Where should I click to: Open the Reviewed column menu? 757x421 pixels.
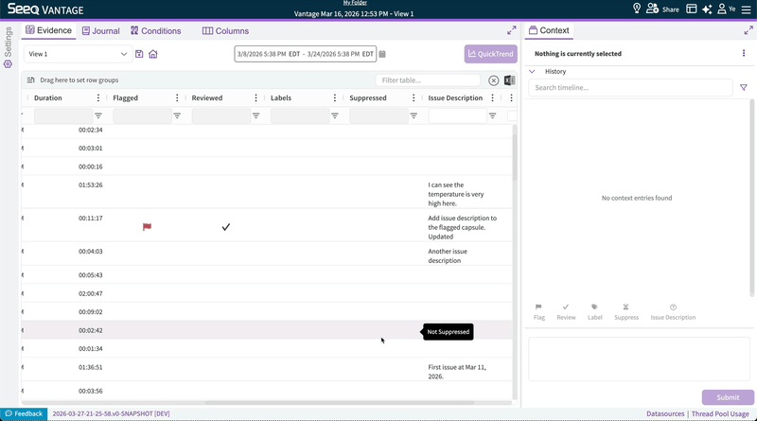(255, 98)
